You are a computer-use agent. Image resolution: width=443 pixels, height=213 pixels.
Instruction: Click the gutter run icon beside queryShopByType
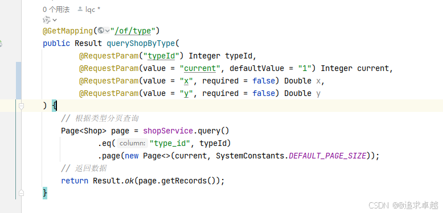tap(1, 43)
